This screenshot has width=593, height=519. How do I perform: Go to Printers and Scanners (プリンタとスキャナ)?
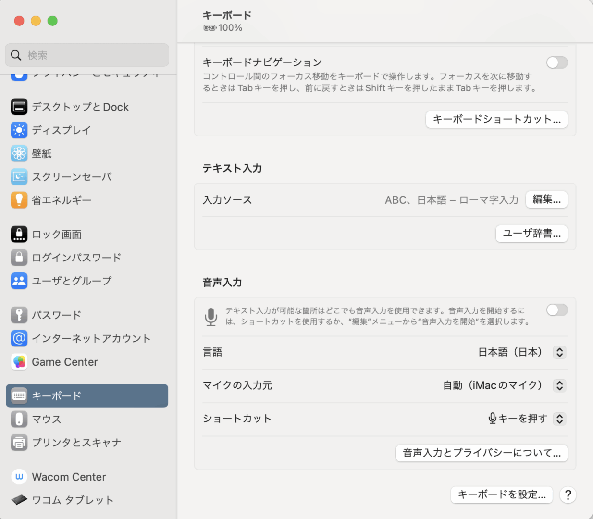pos(76,442)
